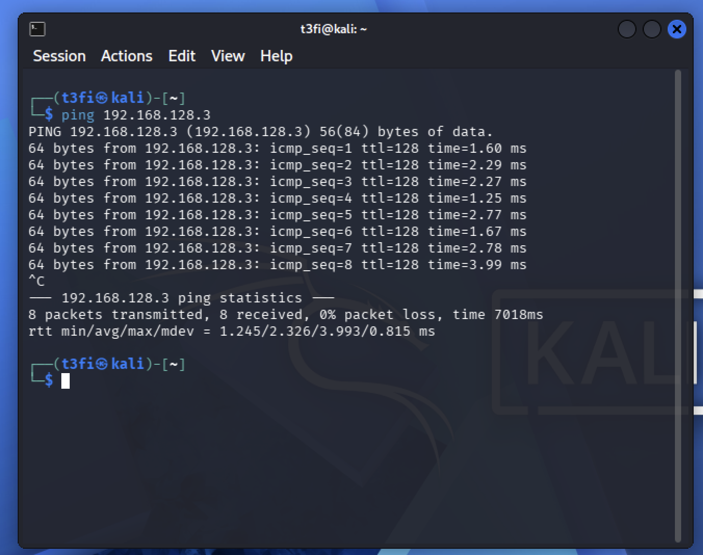
Task: Click the 8 packets transmitted summary line
Action: [285, 314]
